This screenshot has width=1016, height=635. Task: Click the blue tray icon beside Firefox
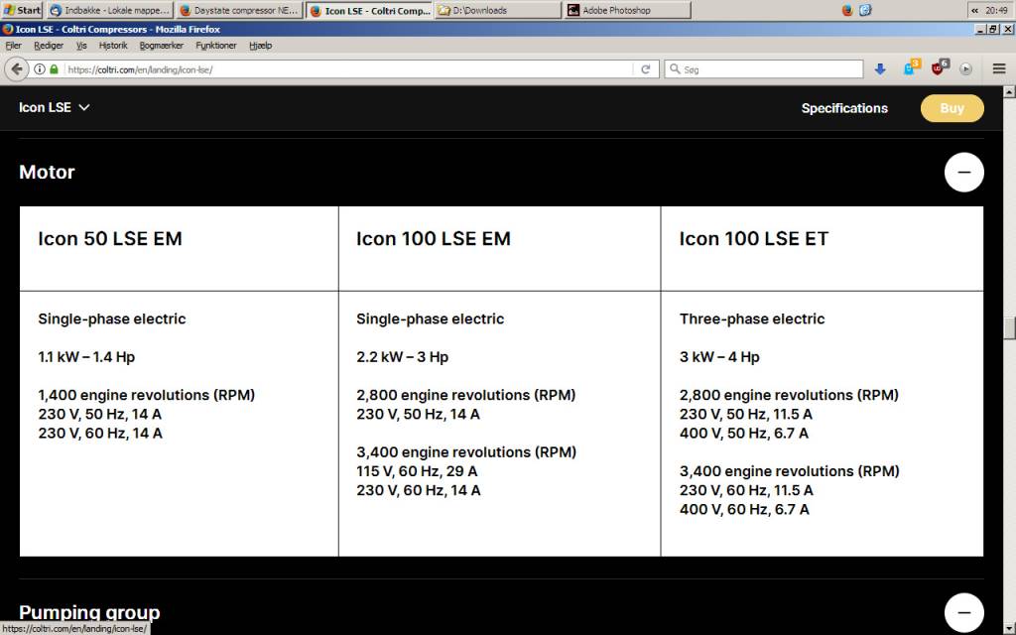click(x=865, y=10)
